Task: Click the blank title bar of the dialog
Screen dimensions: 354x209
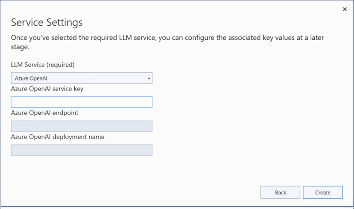Action: (x=177, y=8)
